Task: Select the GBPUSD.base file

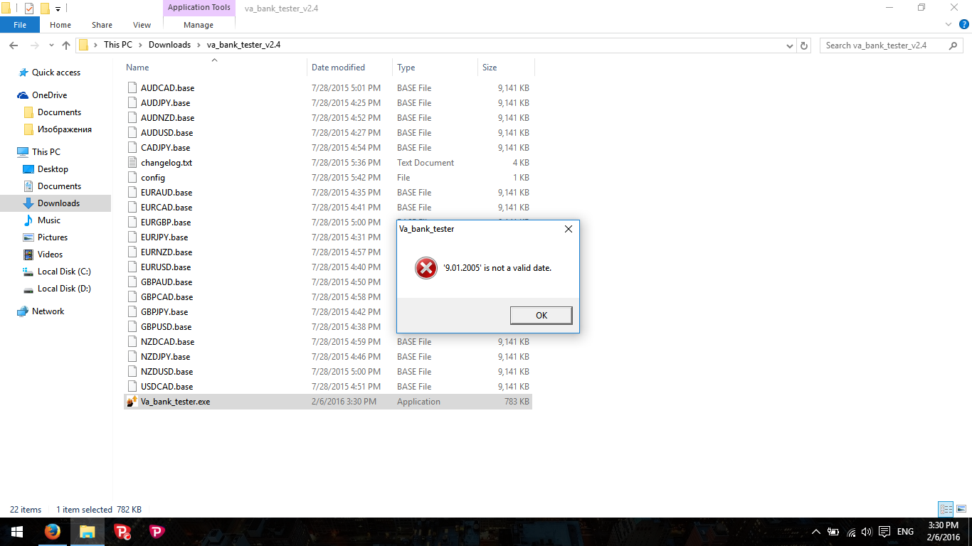Action: click(166, 327)
